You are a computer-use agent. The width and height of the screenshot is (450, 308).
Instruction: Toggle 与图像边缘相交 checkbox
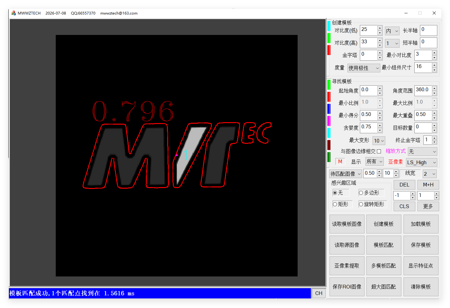tap(379, 151)
